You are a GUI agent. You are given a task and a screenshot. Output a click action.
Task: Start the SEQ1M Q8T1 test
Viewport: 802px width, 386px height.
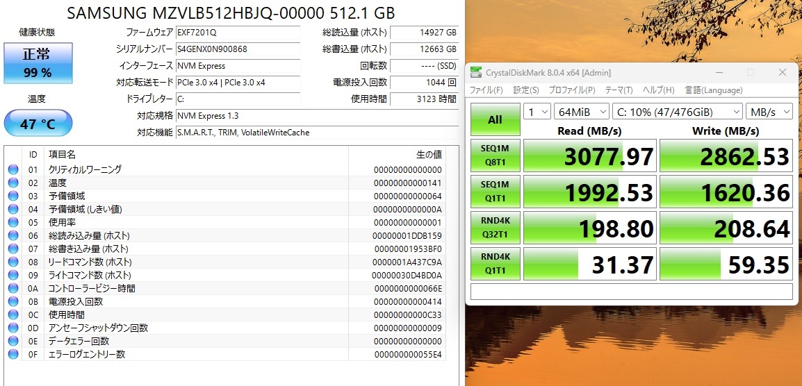(x=495, y=155)
